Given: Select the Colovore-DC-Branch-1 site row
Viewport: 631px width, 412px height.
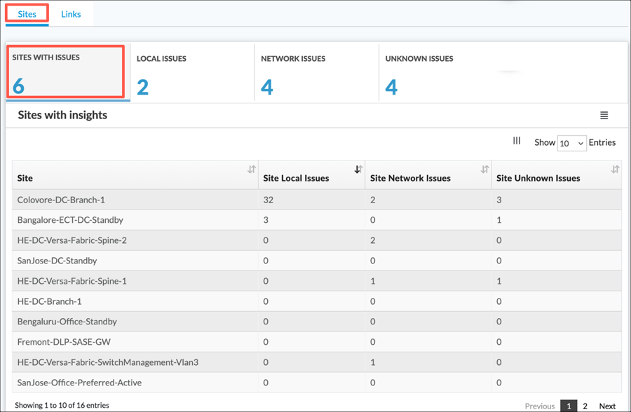Looking at the screenshot, I should click(x=61, y=200).
